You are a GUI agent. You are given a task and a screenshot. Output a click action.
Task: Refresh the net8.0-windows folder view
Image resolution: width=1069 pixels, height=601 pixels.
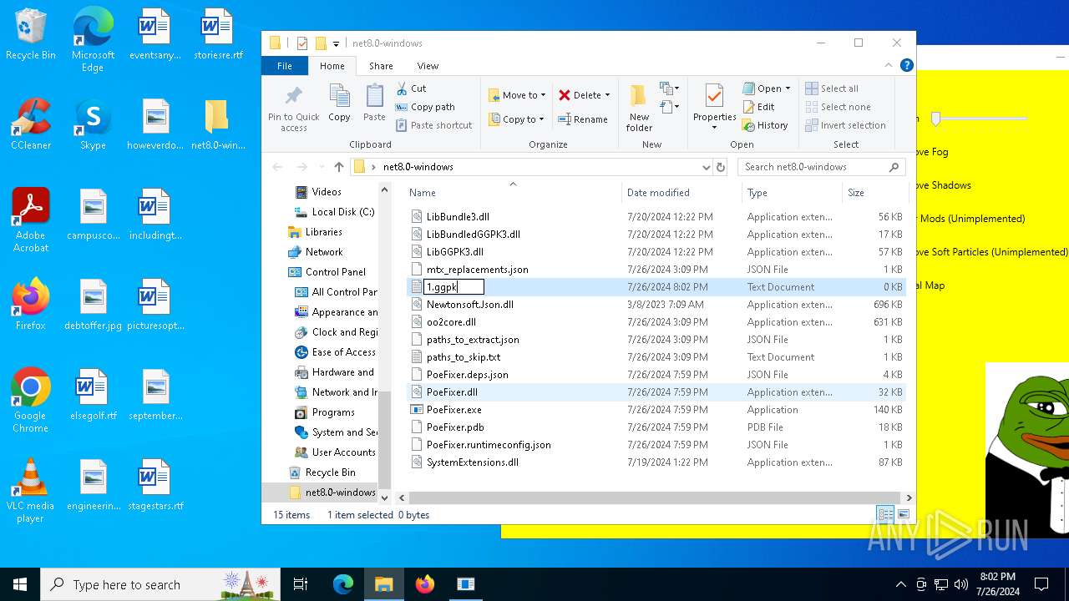coord(721,167)
